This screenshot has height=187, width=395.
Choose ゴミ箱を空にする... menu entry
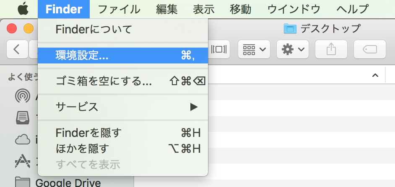click(x=123, y=81)
